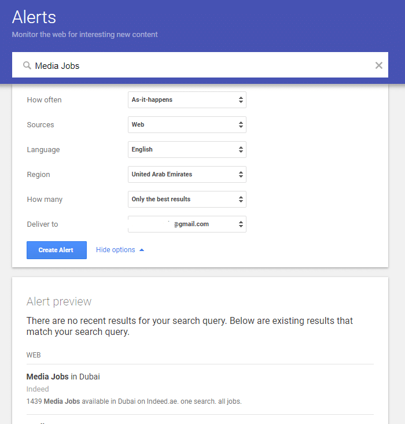This screenshot has width=405, height=424.
Task: Click the How often field label
Action: pos(44,99)
